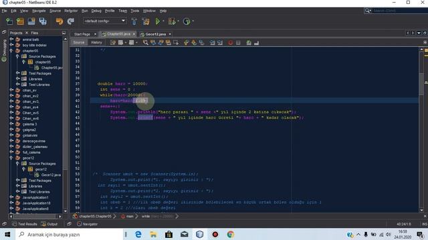This screenshot has height=240, width=428.
Task: Open the Refactor menu
Action: 71,11
